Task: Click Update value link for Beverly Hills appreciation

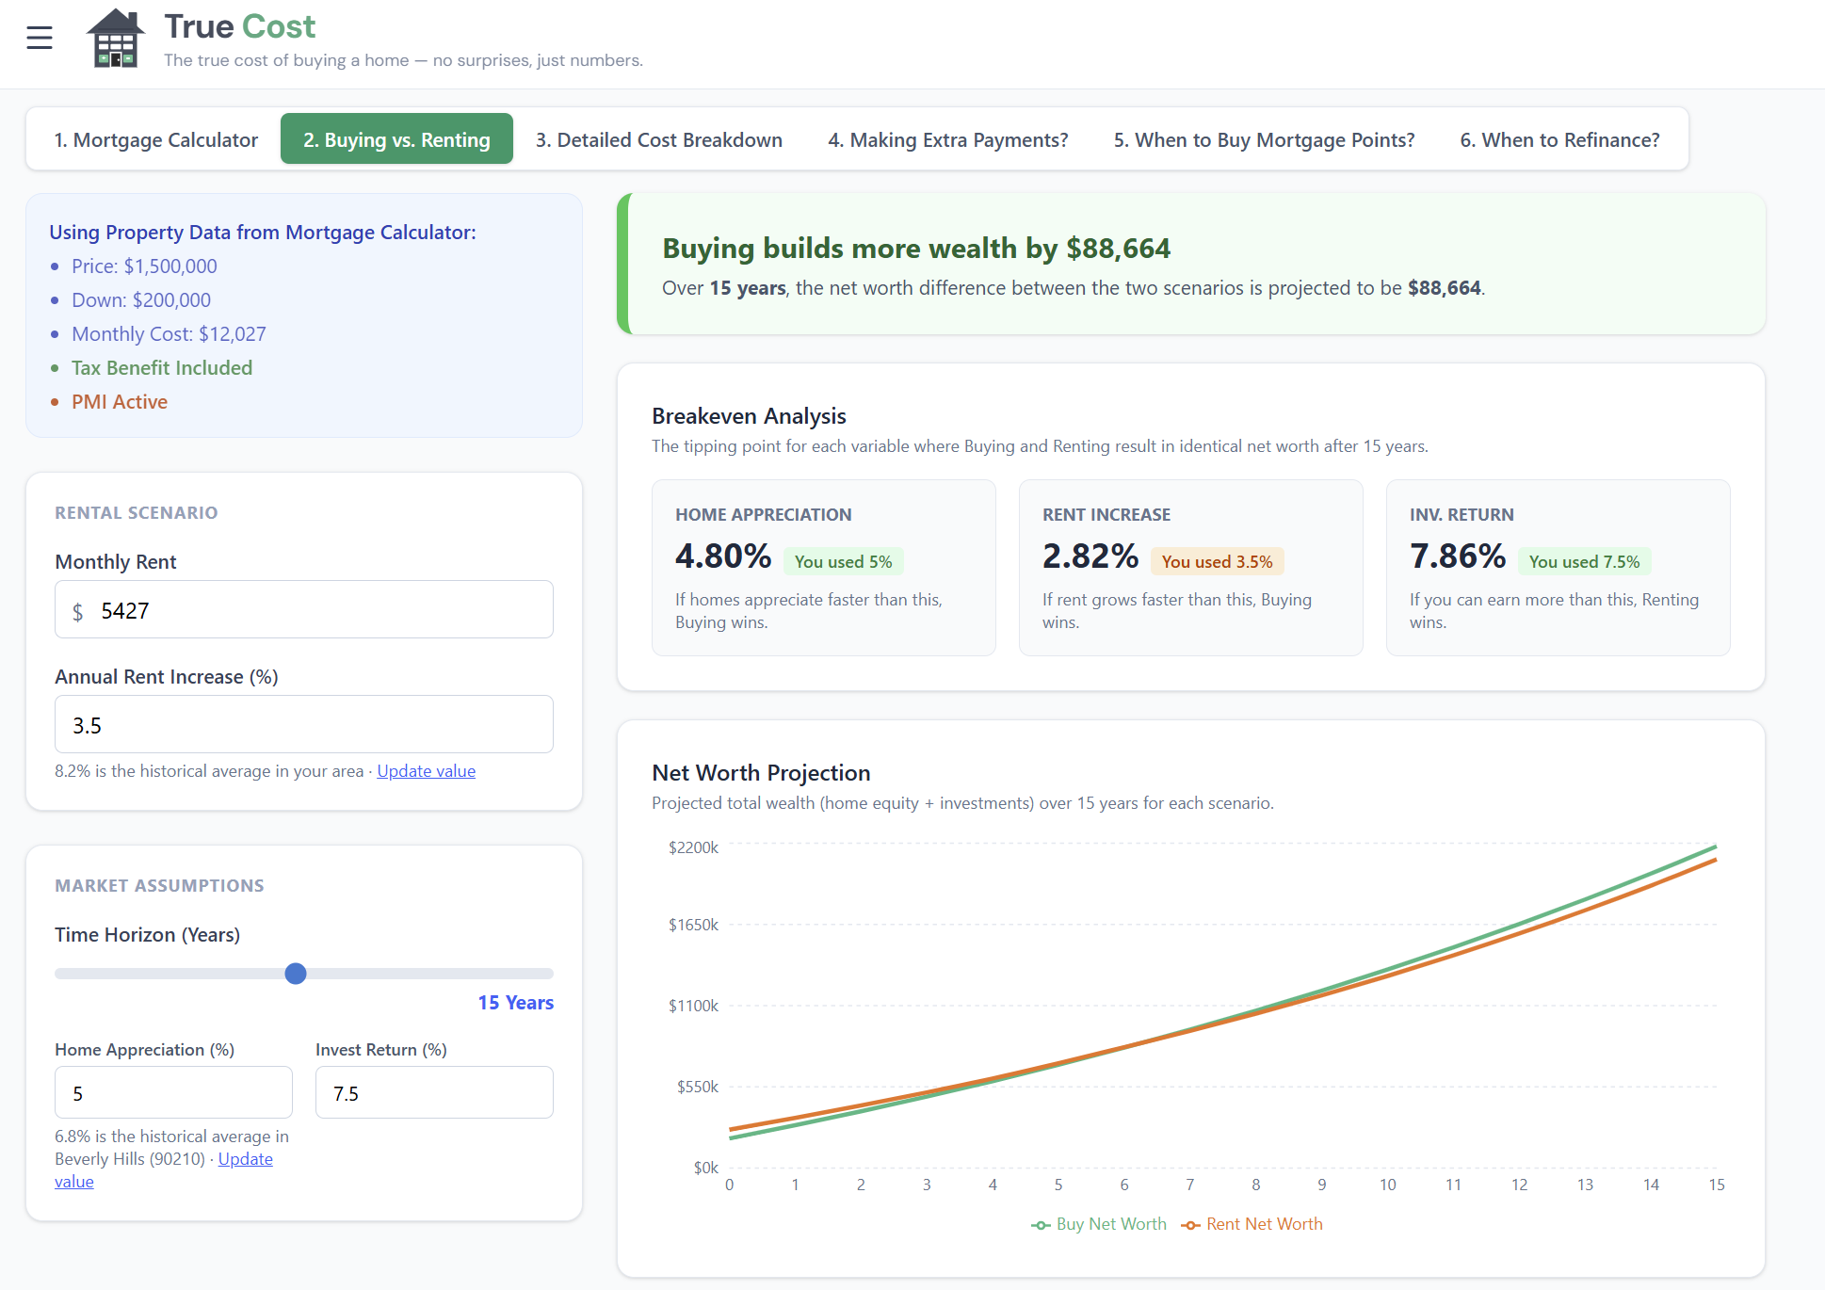Action: pos(245,1159)
